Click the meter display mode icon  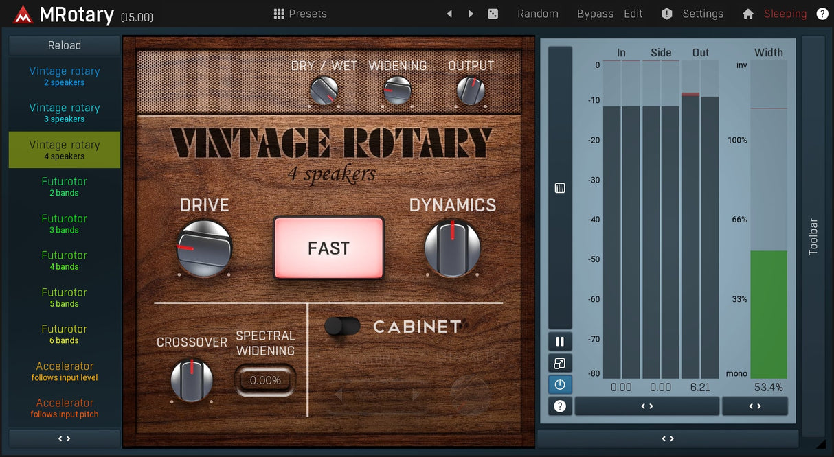(x=560, y=188)
